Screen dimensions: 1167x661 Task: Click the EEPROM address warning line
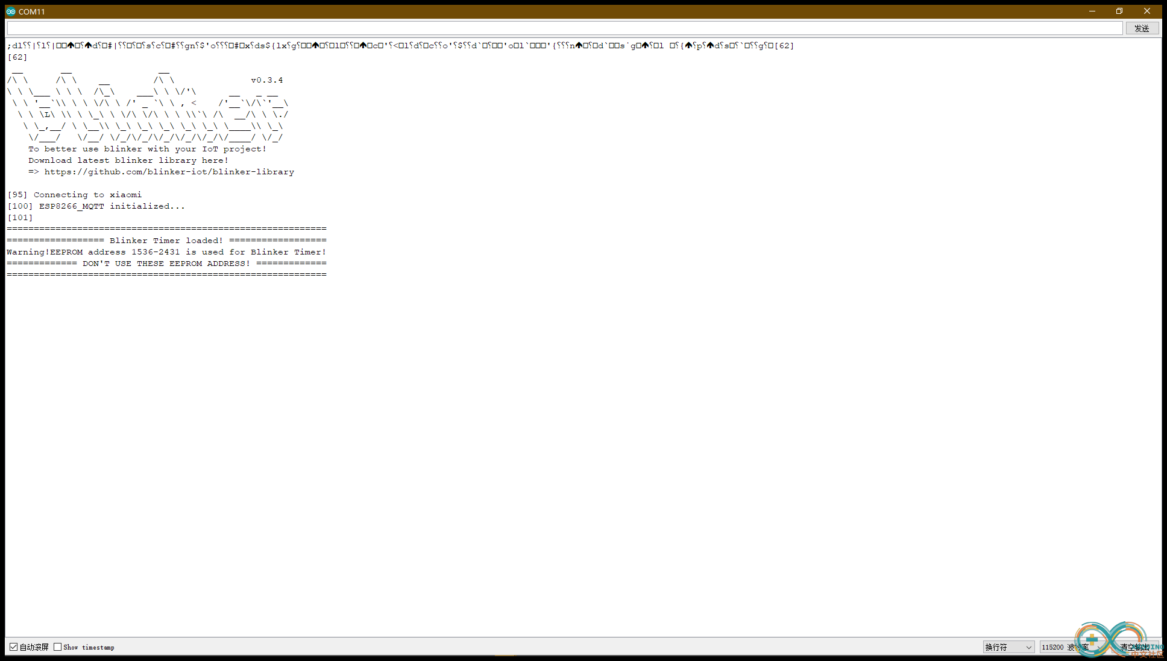coord(166,252)
